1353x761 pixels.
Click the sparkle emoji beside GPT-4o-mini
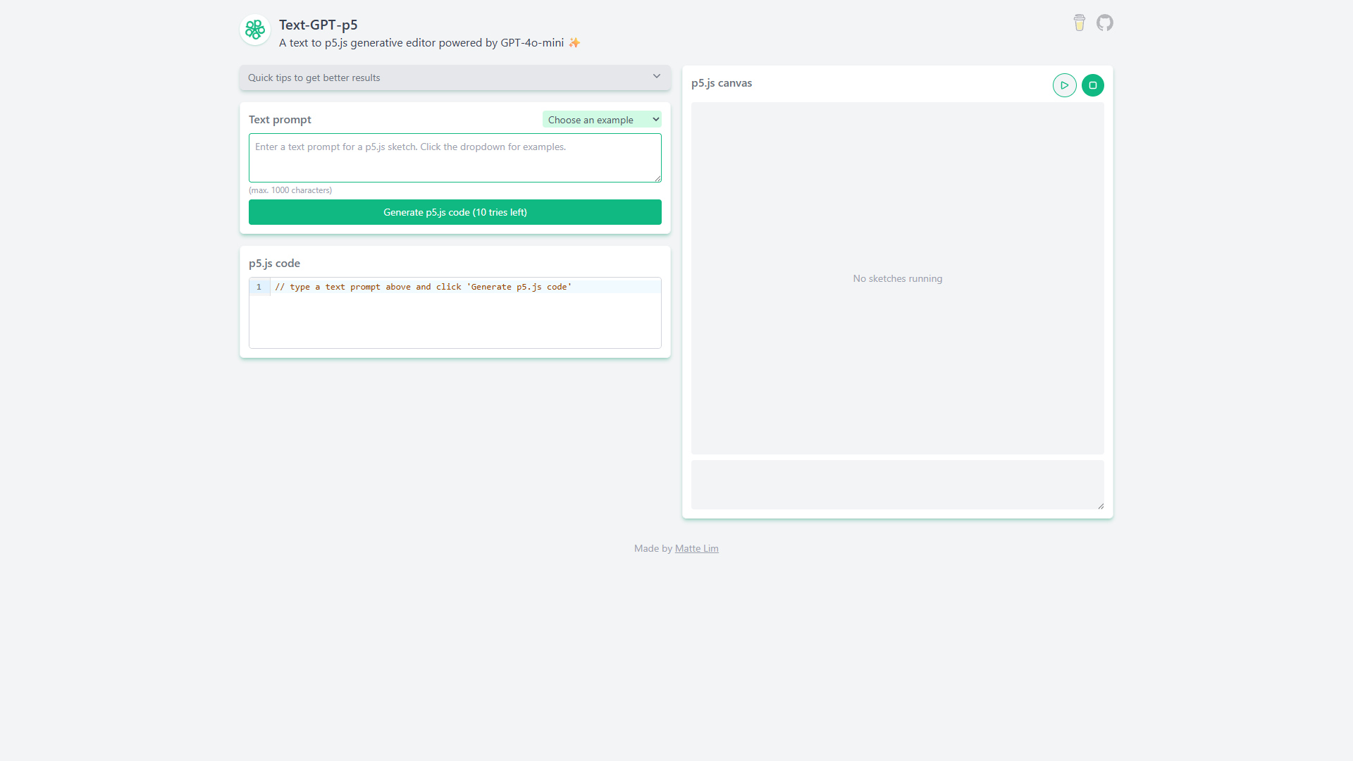pyautogui.click(x=574, y=43)
